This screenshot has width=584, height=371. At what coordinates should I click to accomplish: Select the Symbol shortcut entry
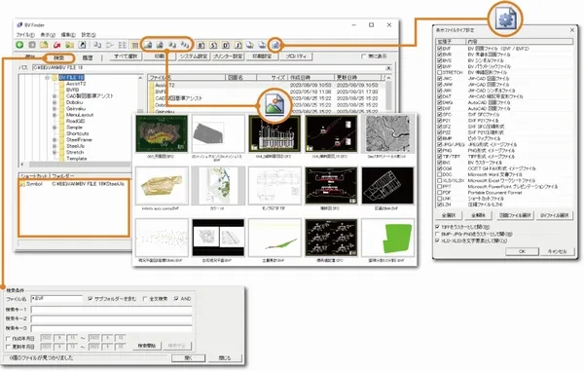click(34, 184)
